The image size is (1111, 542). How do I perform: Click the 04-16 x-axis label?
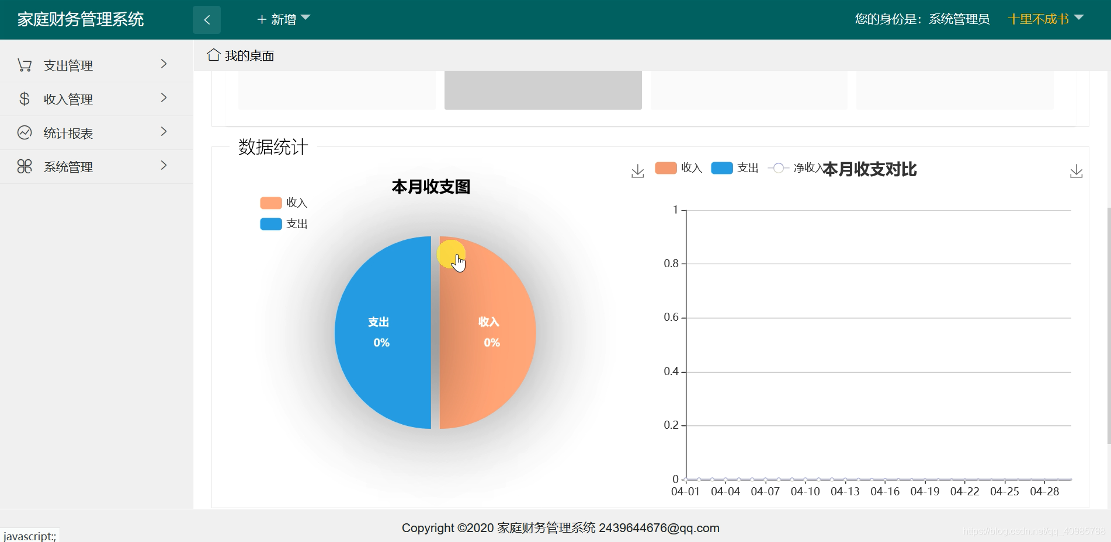tap(885, 491)
